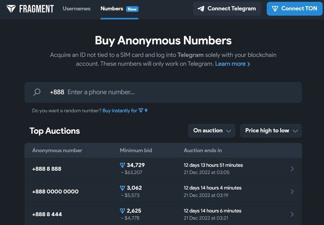The height and width of the screenshot is (225, 324).
Task: Click the 2,625 minimum bid value
Action: tap(134, 211)
